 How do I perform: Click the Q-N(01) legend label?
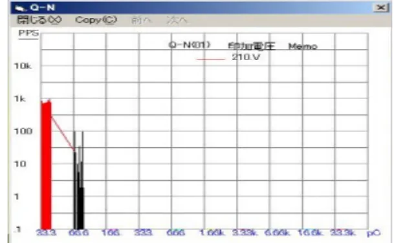click(190, 45)
